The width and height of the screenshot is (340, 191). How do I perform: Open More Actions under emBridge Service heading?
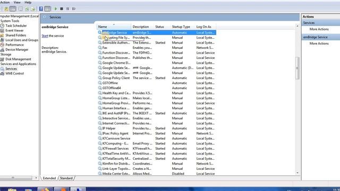pyautogui.click(x=319, y=44)
